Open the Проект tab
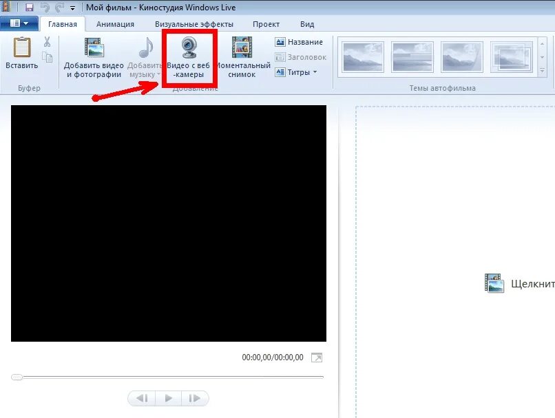555x418 pixels. click(266, 24)
